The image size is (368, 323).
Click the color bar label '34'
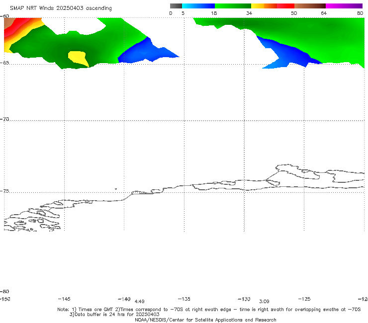point(249,13)
